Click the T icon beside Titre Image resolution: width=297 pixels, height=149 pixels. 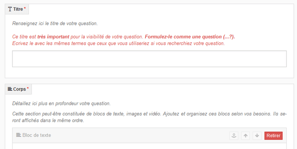click(x=10, y=9)
